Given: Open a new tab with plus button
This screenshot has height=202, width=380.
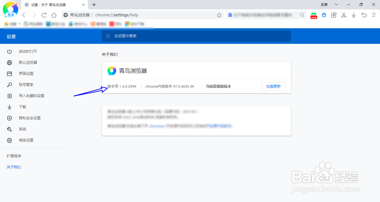Looking at the screenshot, I should click(94, 5).
